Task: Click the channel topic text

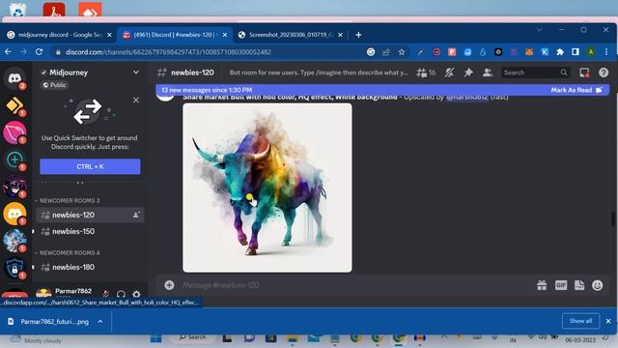Action: click(x=319, y=72)
